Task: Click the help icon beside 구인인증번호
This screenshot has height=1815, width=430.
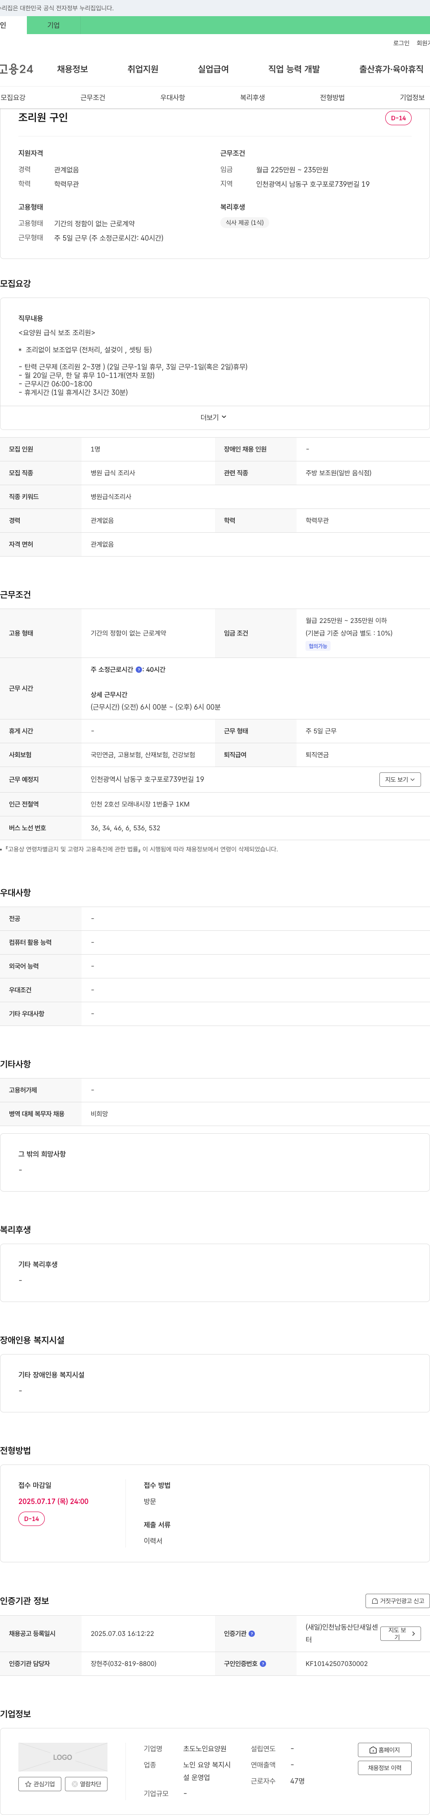Action: 263,1663
